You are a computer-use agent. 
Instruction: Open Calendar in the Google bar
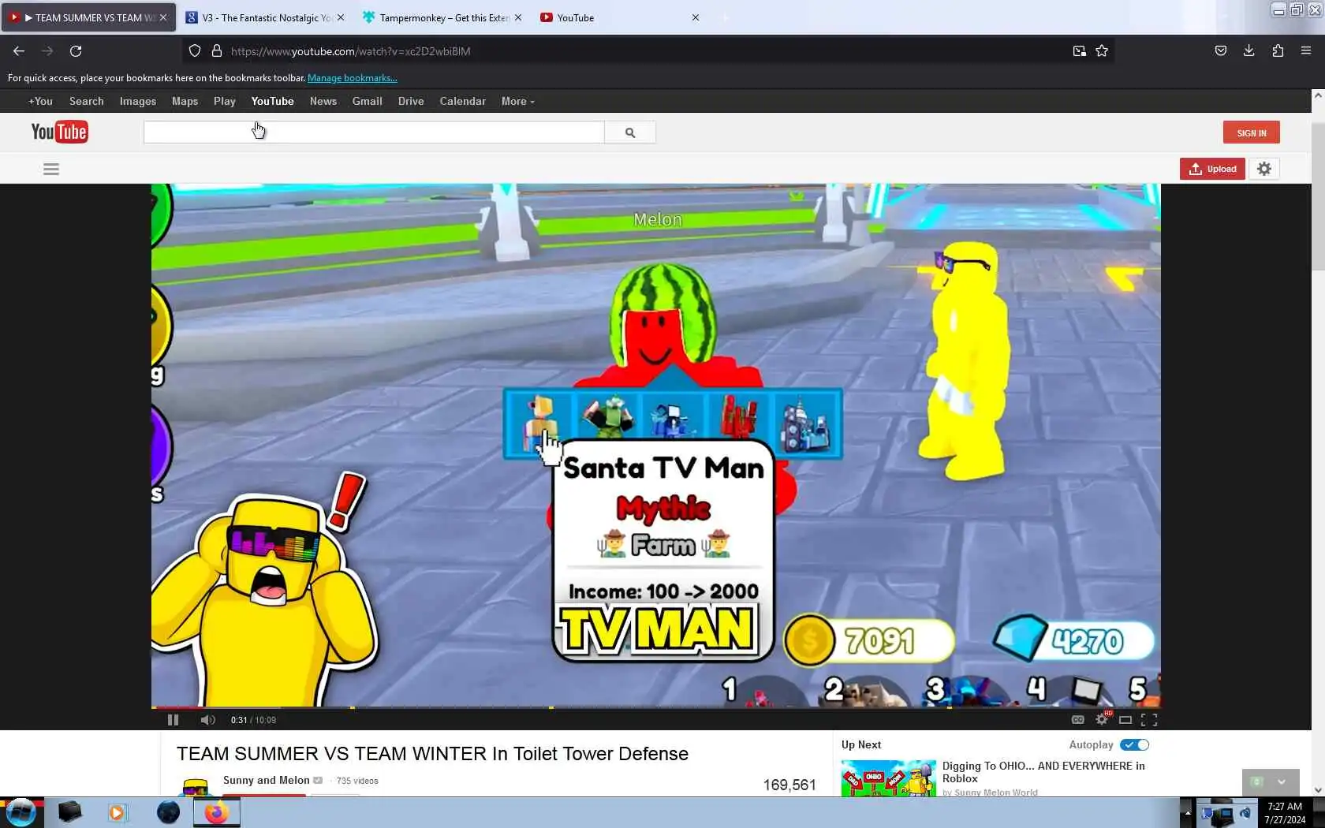(462, 101)
